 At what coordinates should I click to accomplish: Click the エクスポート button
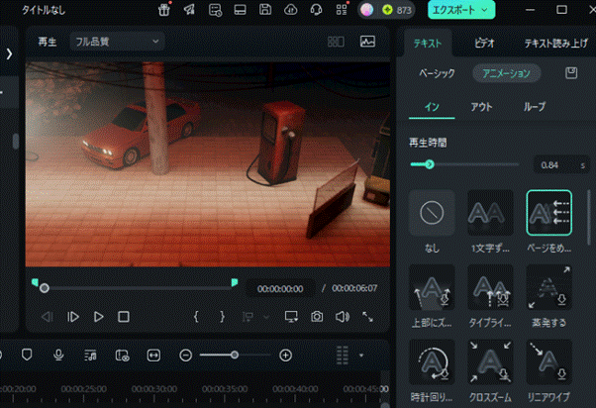coord(454,10)
